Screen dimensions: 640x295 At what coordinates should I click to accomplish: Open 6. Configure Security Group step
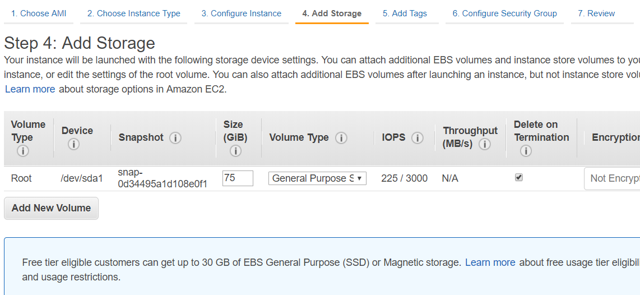(504, 13)
